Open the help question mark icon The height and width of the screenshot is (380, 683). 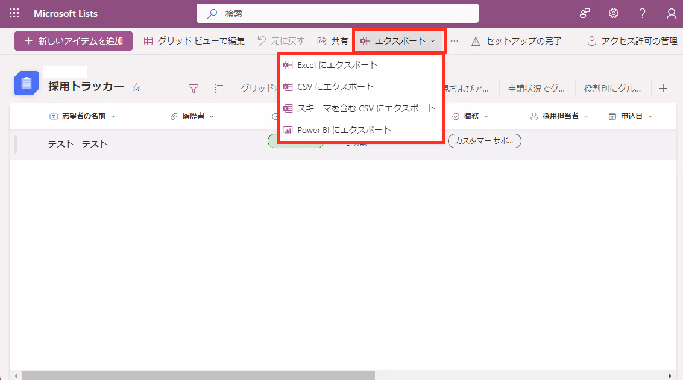coord(642,13)
